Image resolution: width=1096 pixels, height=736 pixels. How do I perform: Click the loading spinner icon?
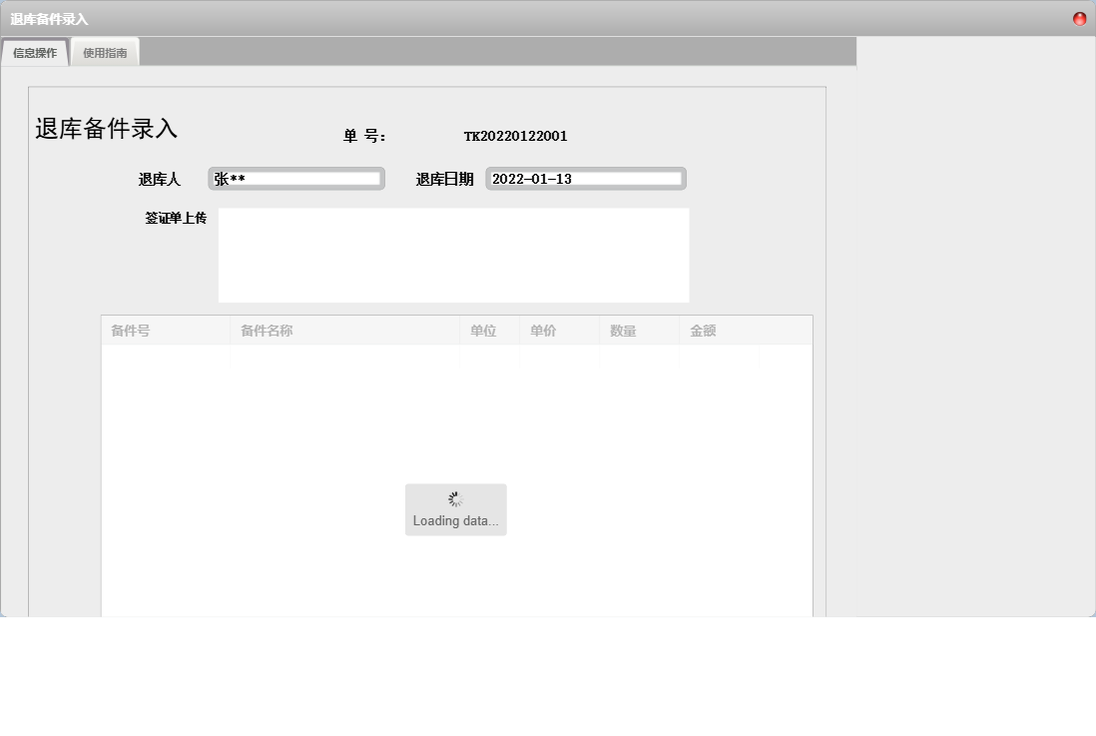click(x=455, y=497)
